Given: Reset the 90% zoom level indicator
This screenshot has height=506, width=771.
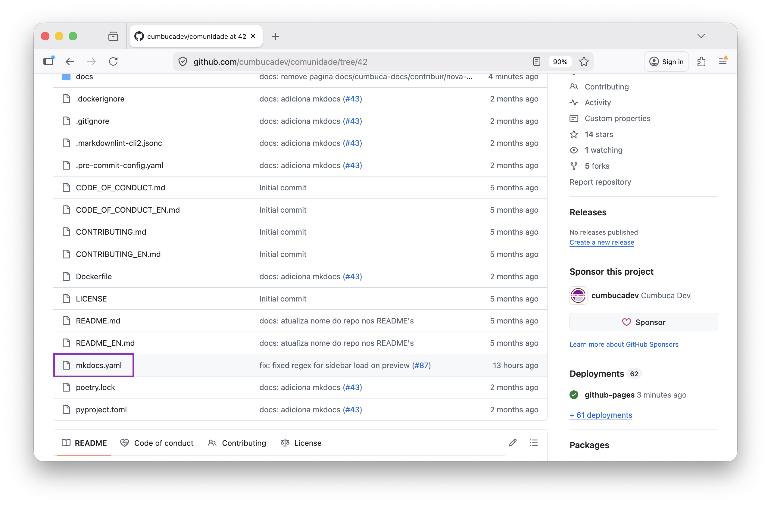Looking at the screenshot, I should (560, 61).
